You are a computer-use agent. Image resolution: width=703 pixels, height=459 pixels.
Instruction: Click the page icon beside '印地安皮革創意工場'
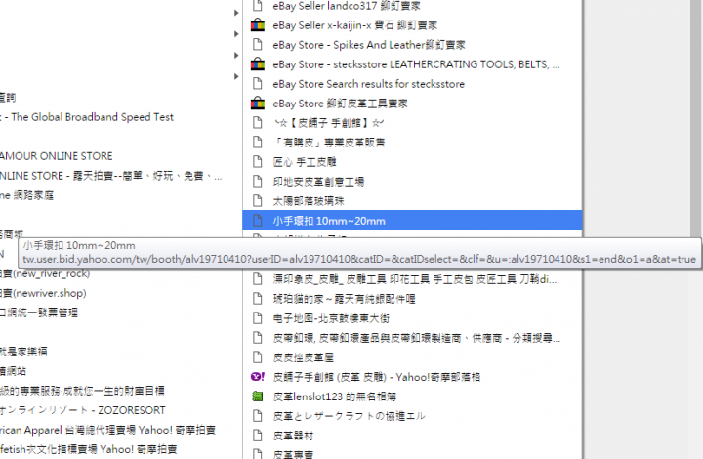pos(258,181)
